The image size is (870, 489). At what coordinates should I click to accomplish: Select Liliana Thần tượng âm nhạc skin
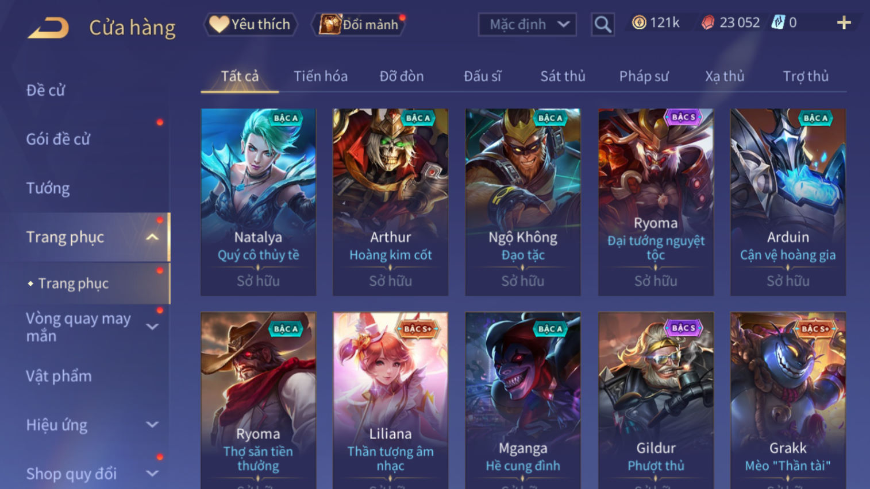tap(390, 400)
